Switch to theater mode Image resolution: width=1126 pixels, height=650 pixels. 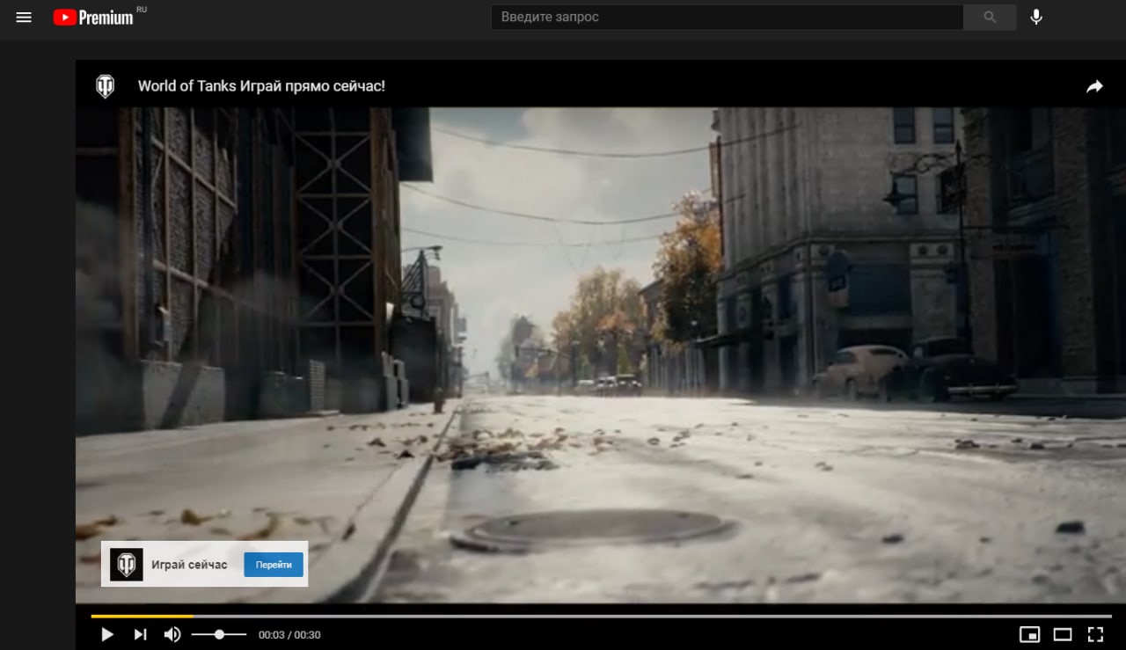[1063, 634]
